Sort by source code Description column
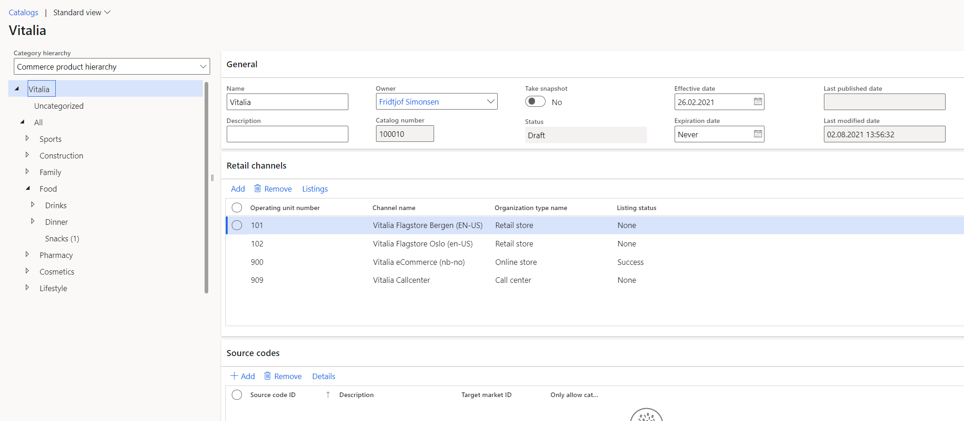 tap(357, 395)
